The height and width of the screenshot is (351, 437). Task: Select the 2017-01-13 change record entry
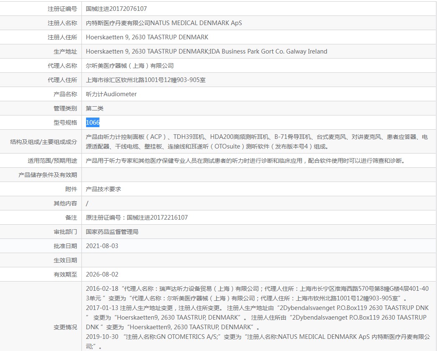point(257,318)
